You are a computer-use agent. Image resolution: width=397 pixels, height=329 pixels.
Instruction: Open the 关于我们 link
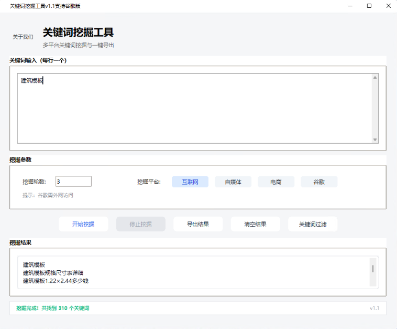(23, 37)
